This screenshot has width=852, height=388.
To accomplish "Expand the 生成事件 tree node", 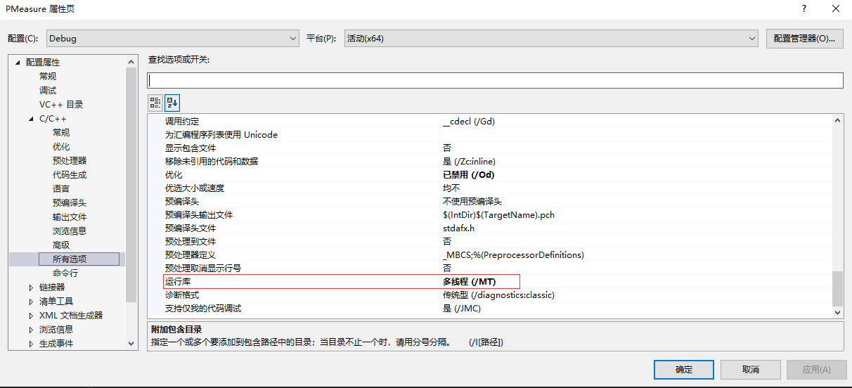I will click(x=31, y=344).
